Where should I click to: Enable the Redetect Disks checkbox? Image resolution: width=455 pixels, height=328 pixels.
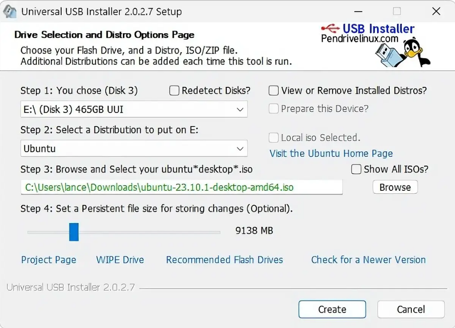coord(174,91)
